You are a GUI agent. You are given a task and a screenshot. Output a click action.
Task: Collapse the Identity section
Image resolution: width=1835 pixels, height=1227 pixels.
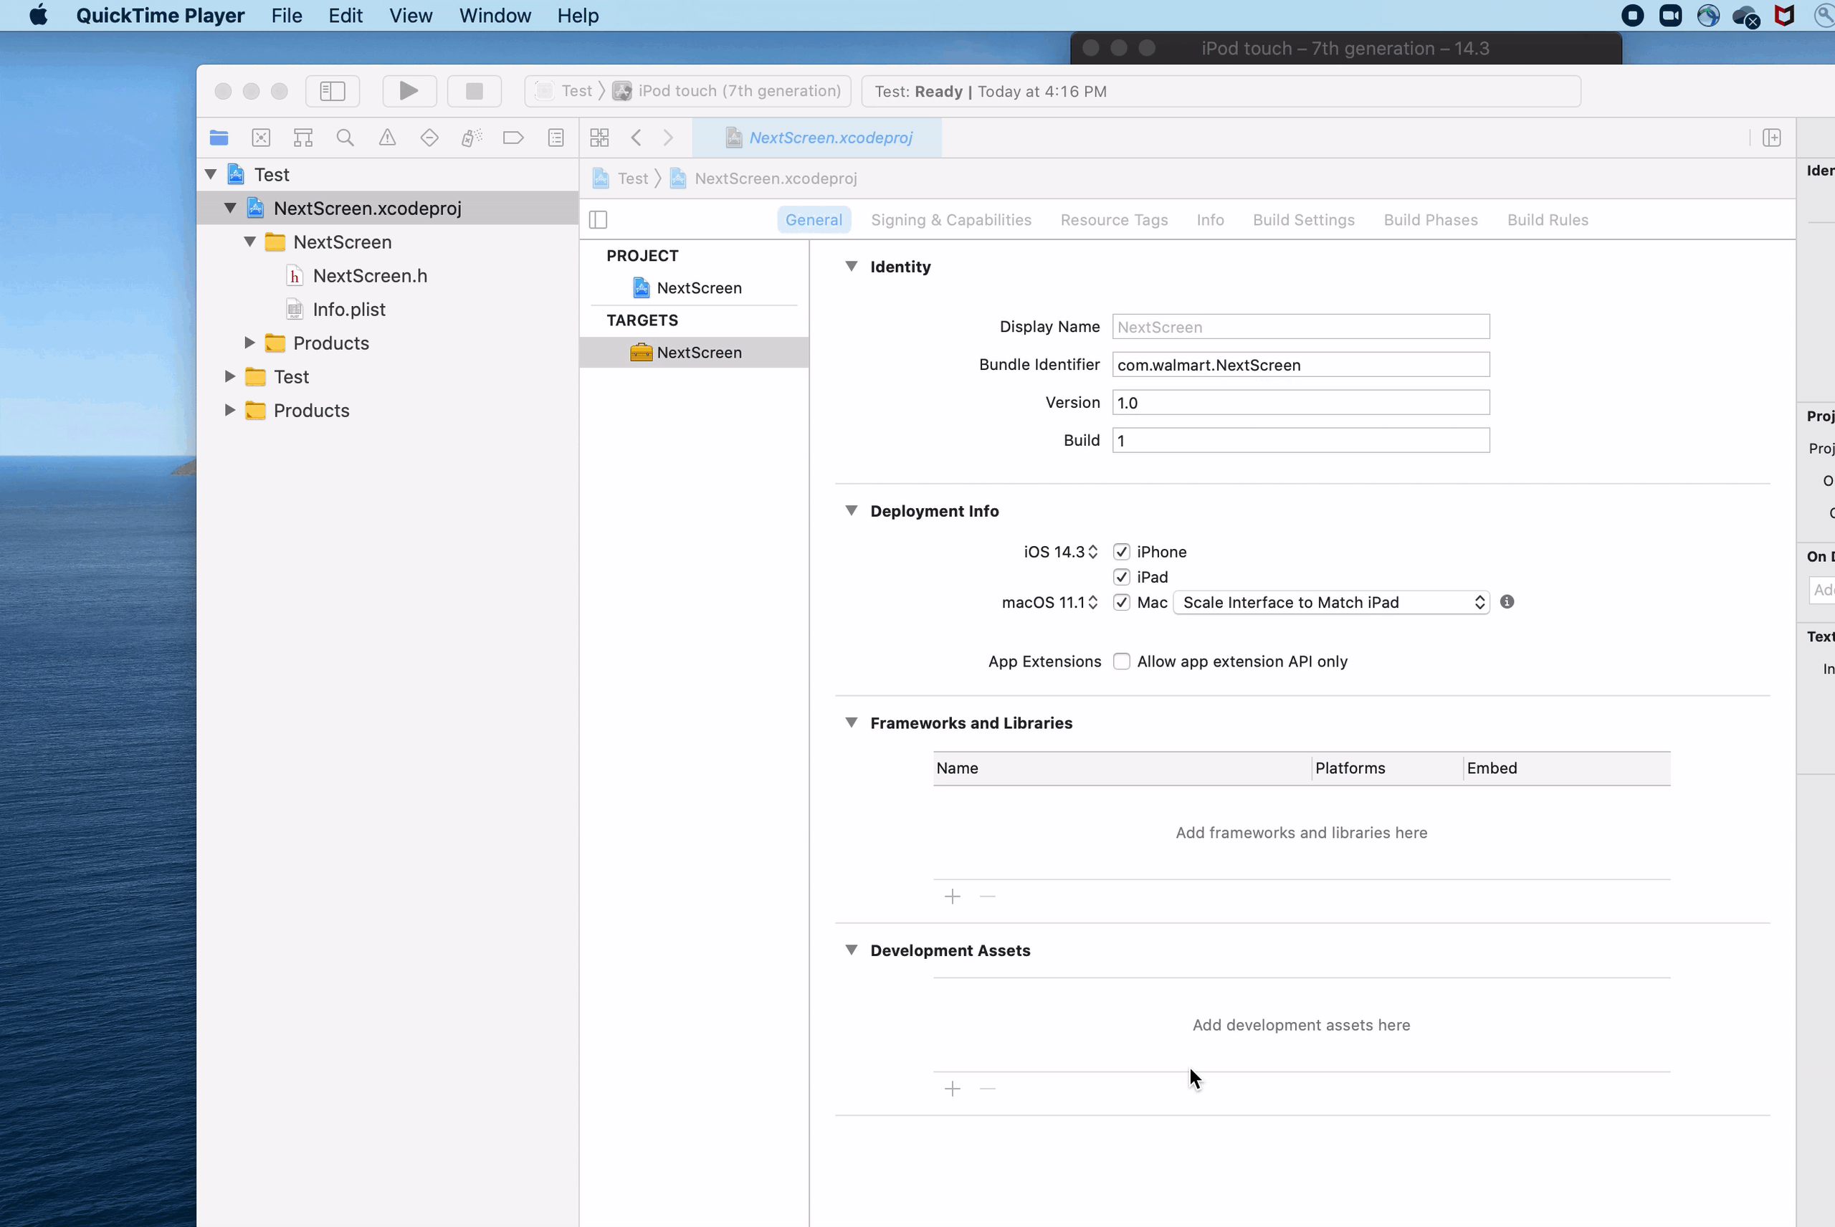(852, 266)
